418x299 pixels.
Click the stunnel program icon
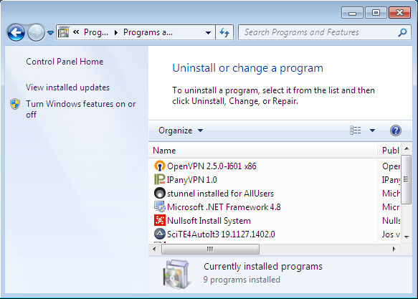point(159,193)
